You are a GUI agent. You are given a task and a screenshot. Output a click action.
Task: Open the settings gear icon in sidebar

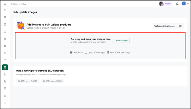[x=5, y=96]
